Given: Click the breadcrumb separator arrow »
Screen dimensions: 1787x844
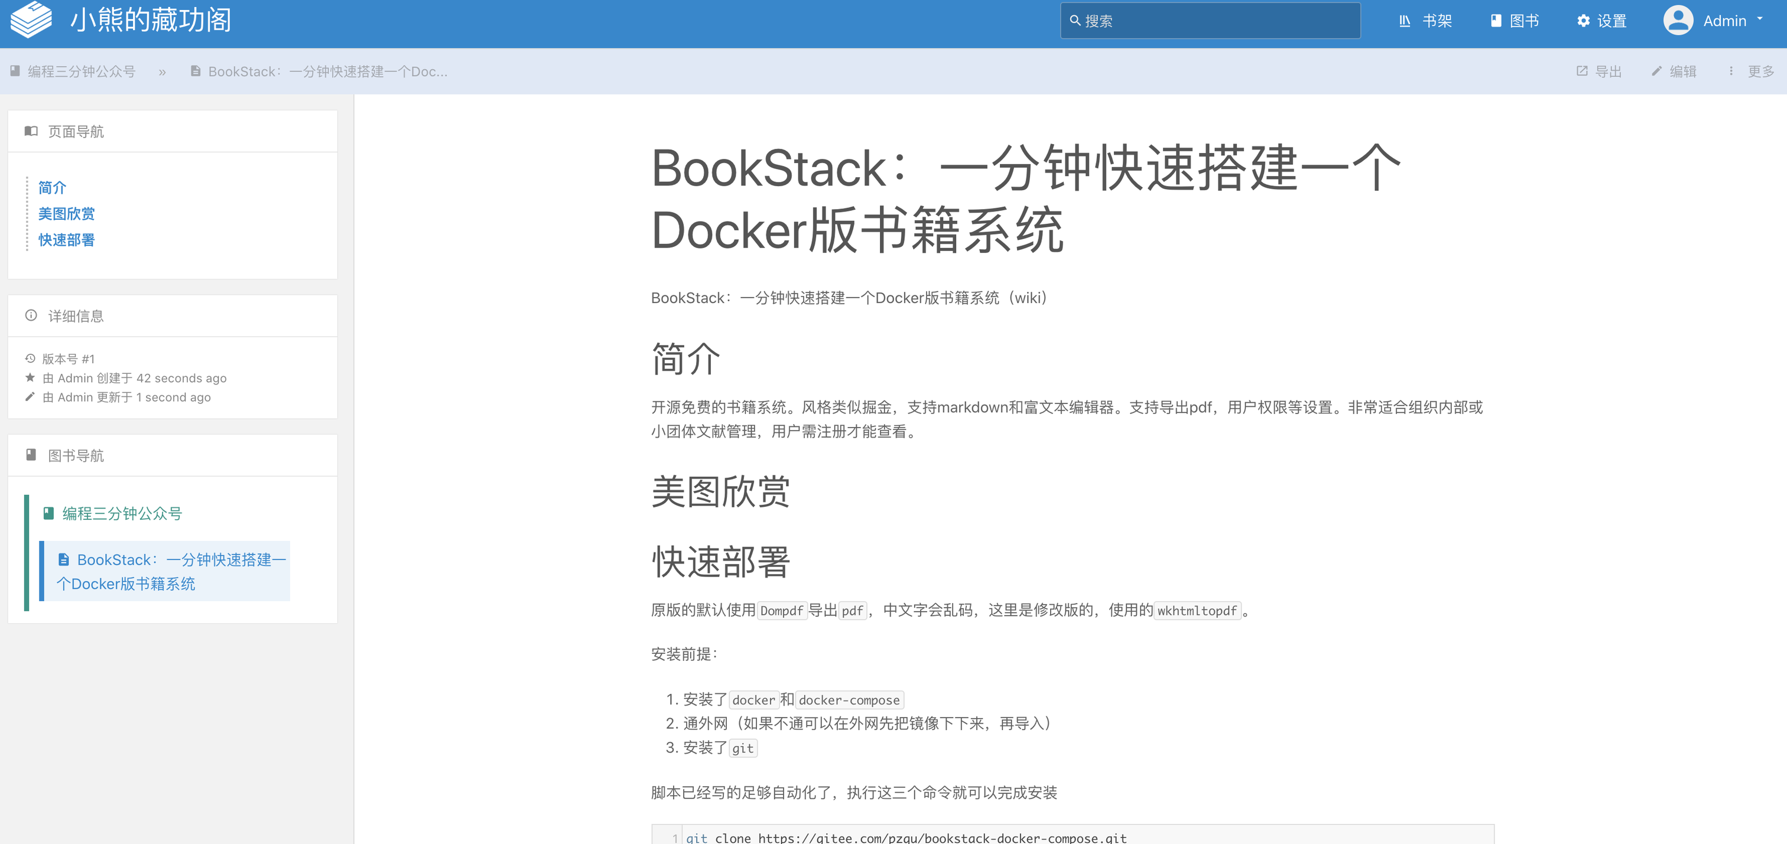Looking at the screenshot, I should coord(162,71).
